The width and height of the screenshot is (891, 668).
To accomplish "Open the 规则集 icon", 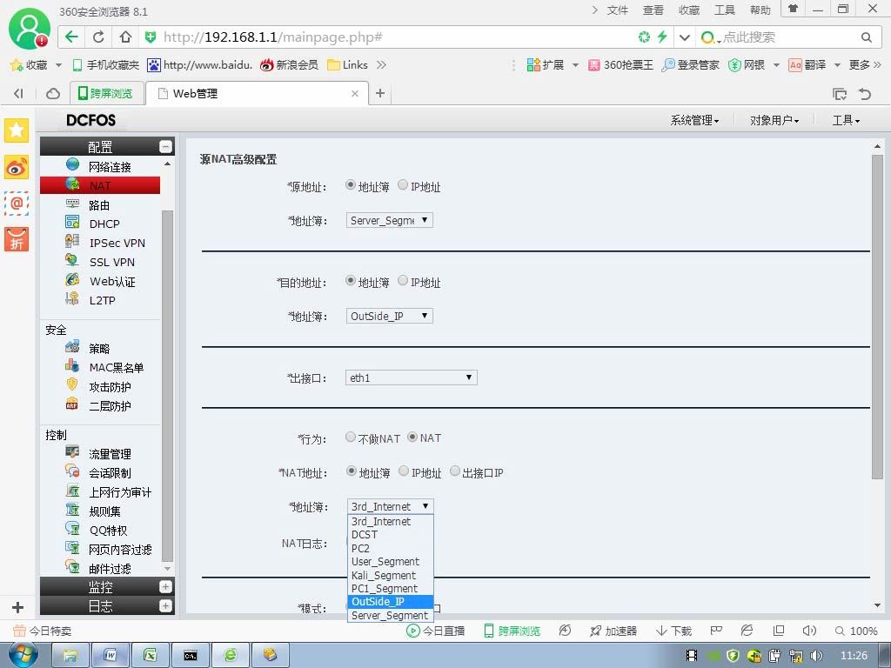I will tap(72, 510).
